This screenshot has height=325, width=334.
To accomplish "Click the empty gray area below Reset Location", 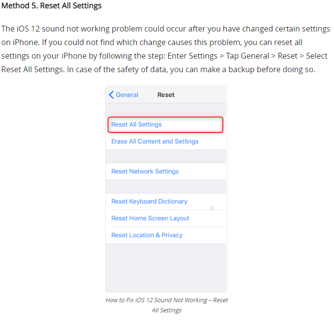I will (x=166, y=268).
